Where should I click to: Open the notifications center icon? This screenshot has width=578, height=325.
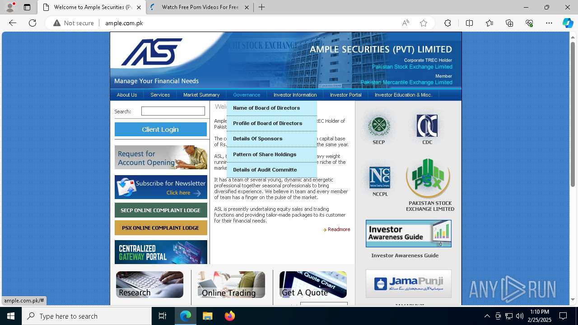click(563, 316)
